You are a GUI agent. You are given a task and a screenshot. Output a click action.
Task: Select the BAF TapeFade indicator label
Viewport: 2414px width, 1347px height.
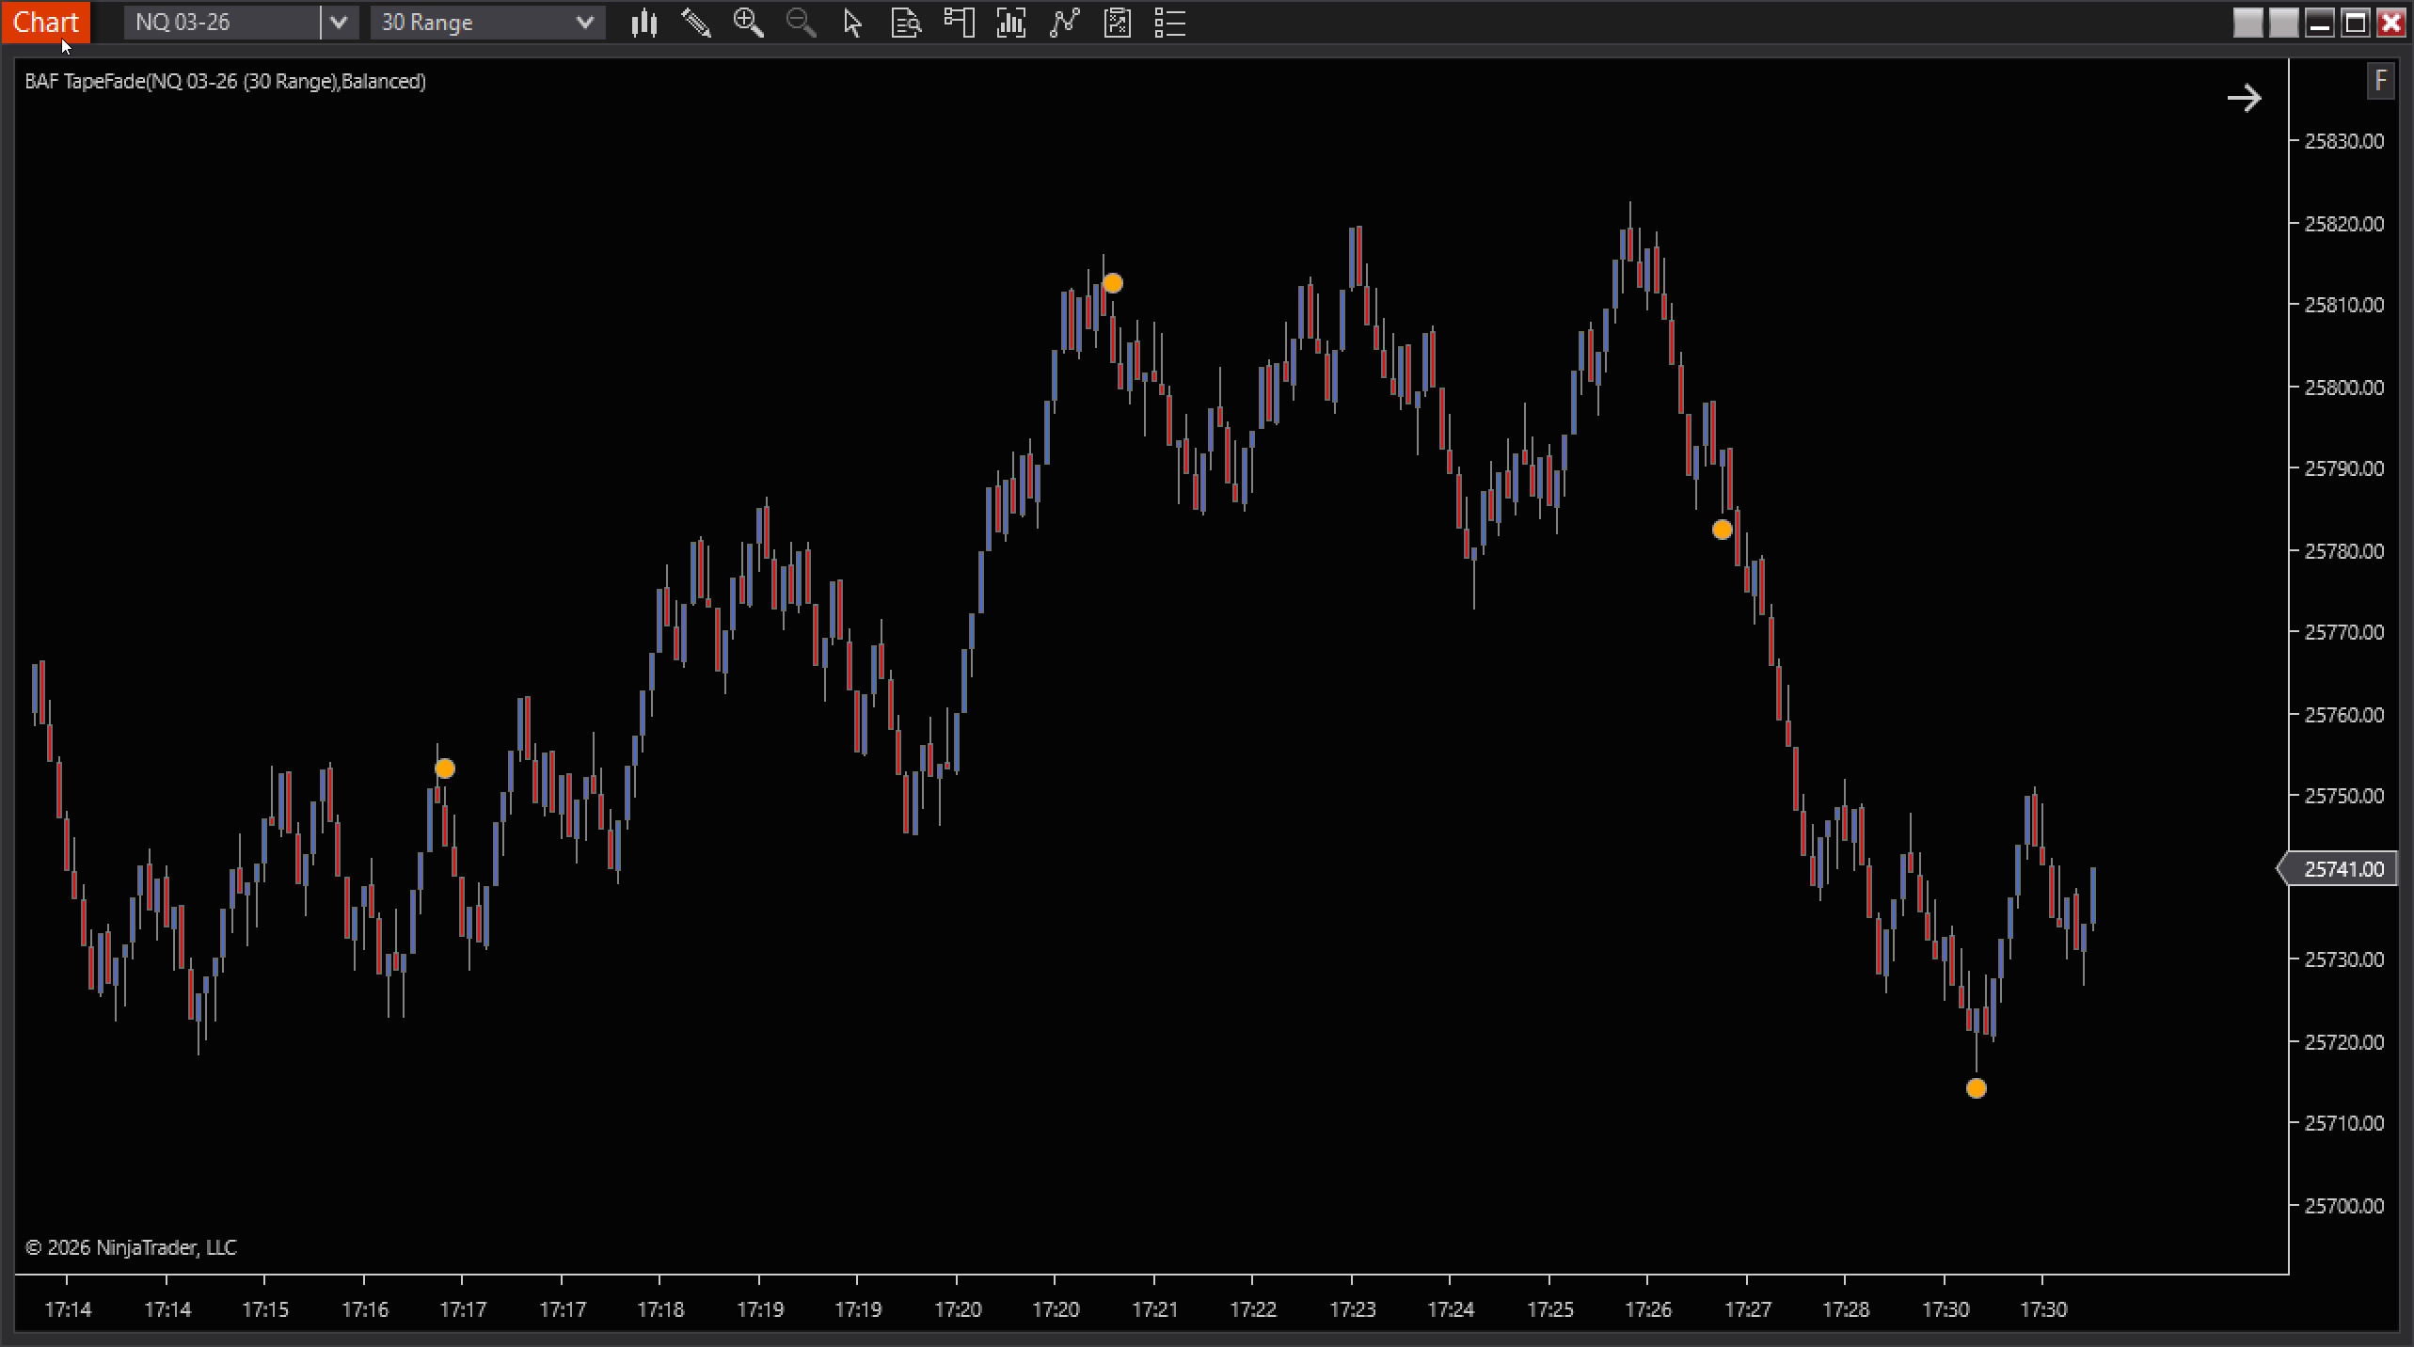click(226, 82)
